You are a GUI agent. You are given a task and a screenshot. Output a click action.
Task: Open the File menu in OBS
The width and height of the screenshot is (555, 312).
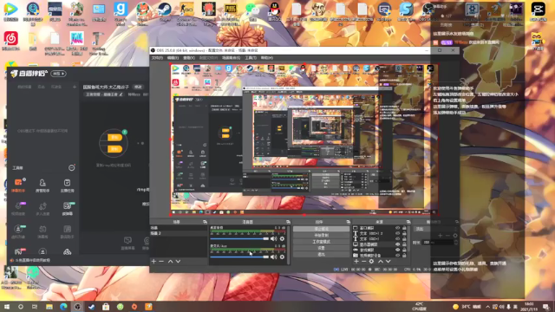point(157,58)
